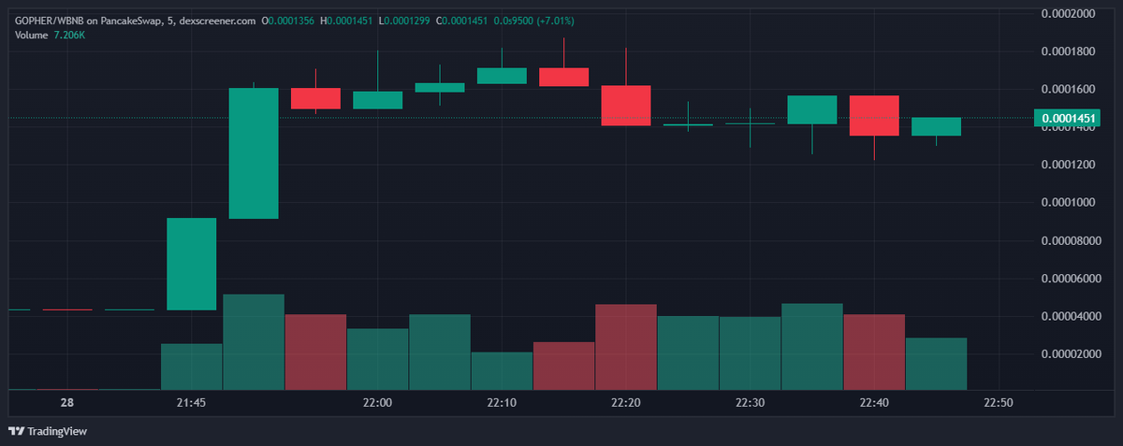Click the high value H0.0001451 in header

(347, 21)
